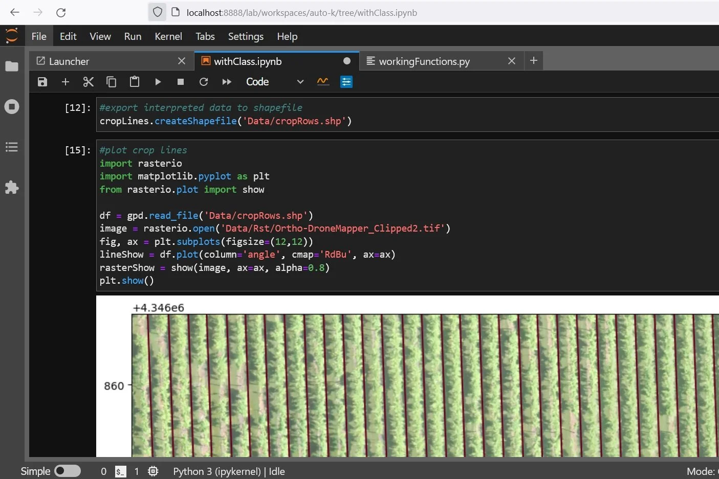The height and width of the screenshot is (479, 719).
Task: Restart the kernel using the refresh icon
Action: click(x=204, y=82)
